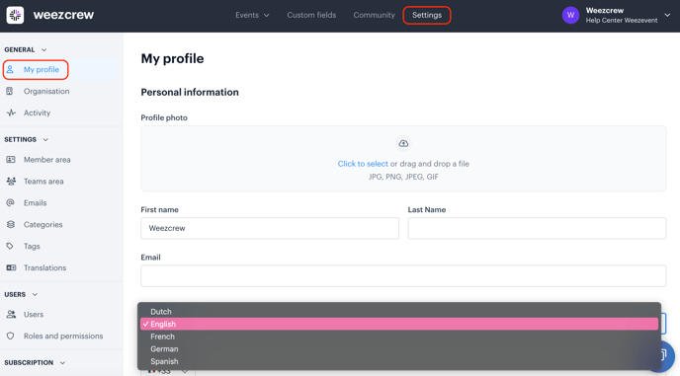Collapse the USERS sidebar section
680x376 pixels.
click(x=22, y=294)
